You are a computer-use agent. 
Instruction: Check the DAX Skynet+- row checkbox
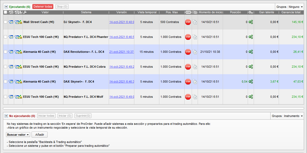coord(5,82)
